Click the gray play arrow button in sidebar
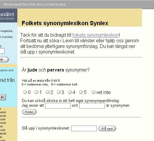This screenshot has width=154, height=141. pyautogui.click(x=3, y=97)
